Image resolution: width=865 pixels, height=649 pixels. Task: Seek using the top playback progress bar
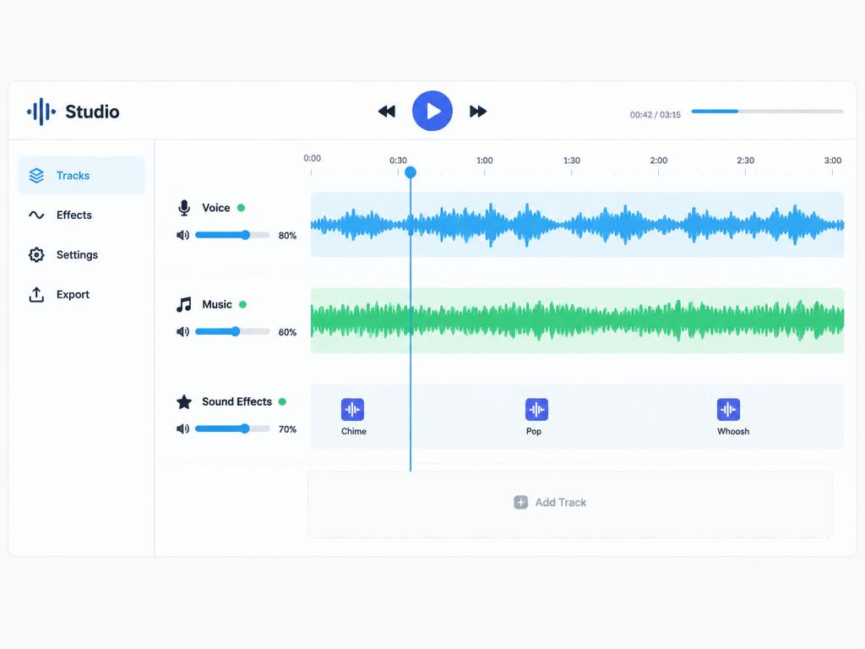[767, 112]
